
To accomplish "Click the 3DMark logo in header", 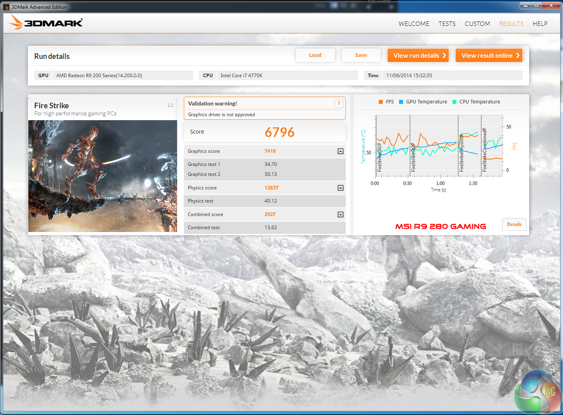I will click(46, 23).
